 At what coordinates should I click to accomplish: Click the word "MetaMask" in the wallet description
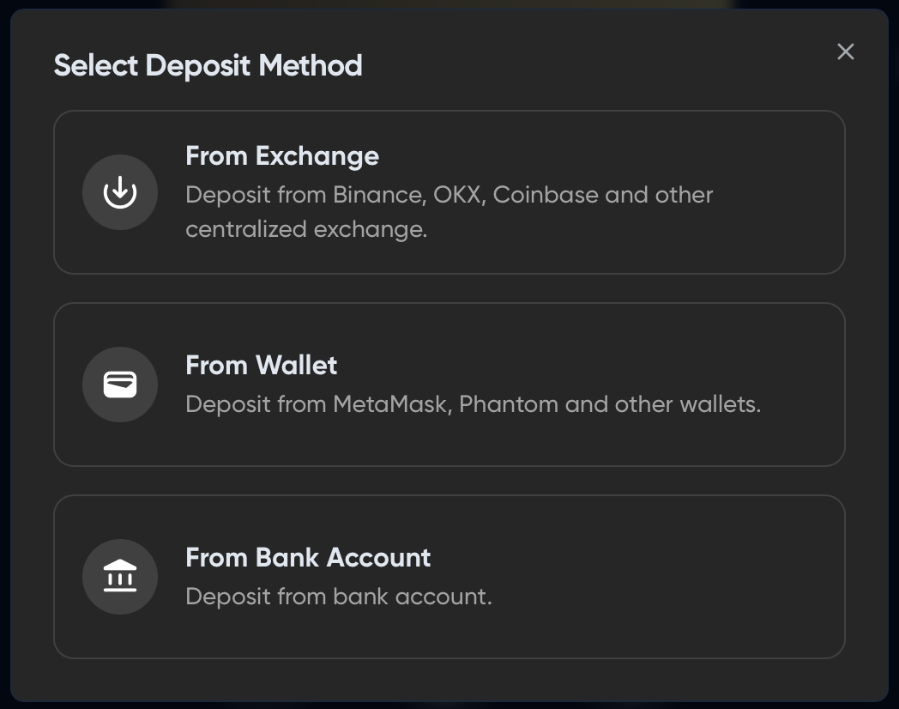pos(391,404)
